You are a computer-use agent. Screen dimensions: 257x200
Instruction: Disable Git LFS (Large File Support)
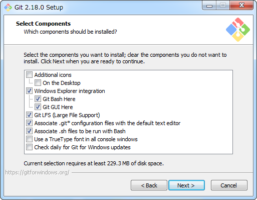[x=30, y=115]
